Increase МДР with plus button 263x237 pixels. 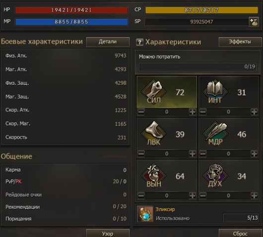254,154
